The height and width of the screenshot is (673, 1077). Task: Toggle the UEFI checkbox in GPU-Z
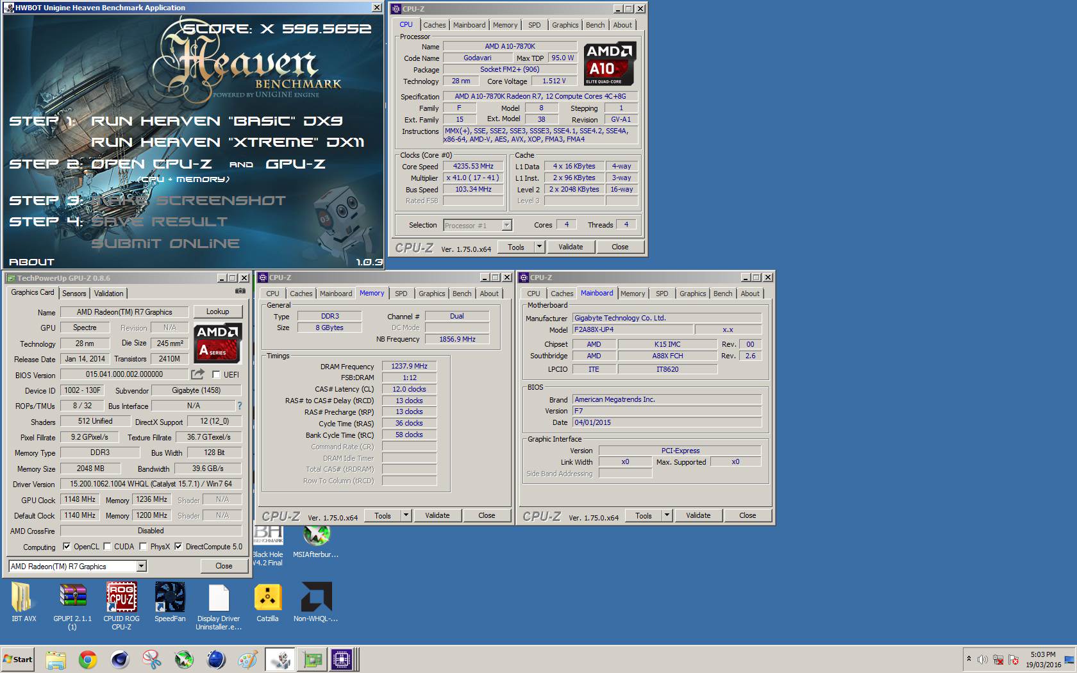[216, 374]
